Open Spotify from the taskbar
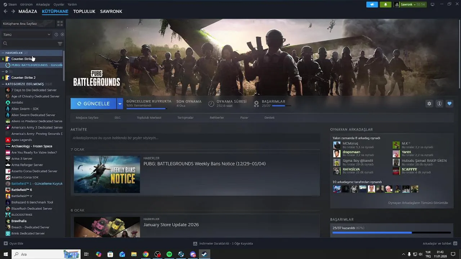Image resolution: width=461 pixels, height=259 pixels. click(169, 254)
